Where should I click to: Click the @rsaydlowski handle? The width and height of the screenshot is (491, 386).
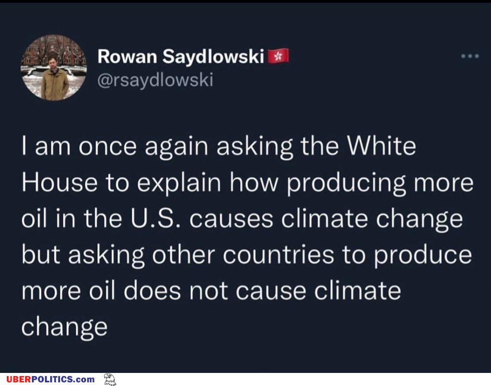(x=156, y=80)
